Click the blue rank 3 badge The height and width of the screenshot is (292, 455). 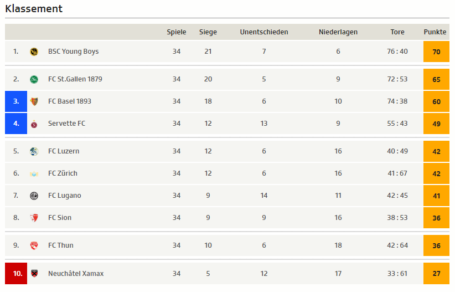point(16,101)
